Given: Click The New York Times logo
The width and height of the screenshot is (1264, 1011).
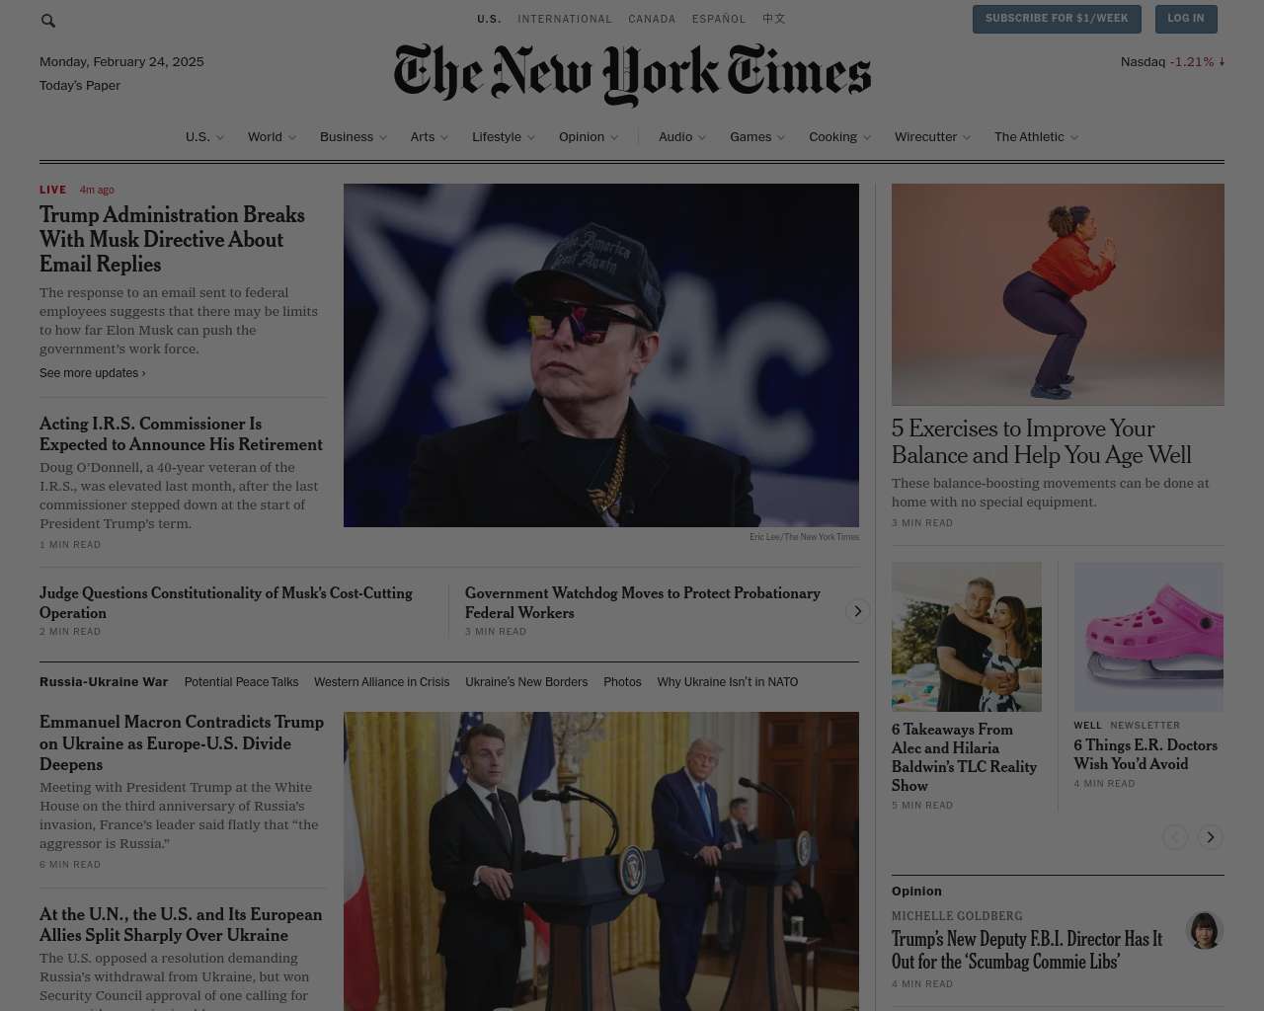Looking at the screenshot, I should [x=632, y=74].
